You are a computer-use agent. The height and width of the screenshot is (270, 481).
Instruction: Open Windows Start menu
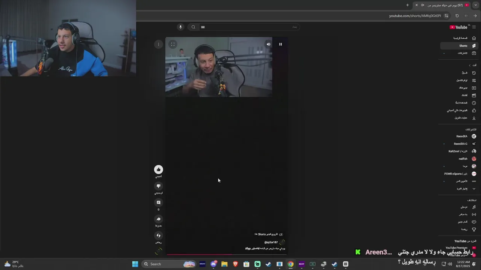[x=135, y=264]
